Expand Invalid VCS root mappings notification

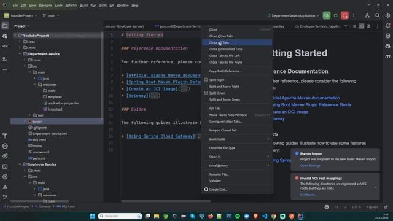point(375,188)
